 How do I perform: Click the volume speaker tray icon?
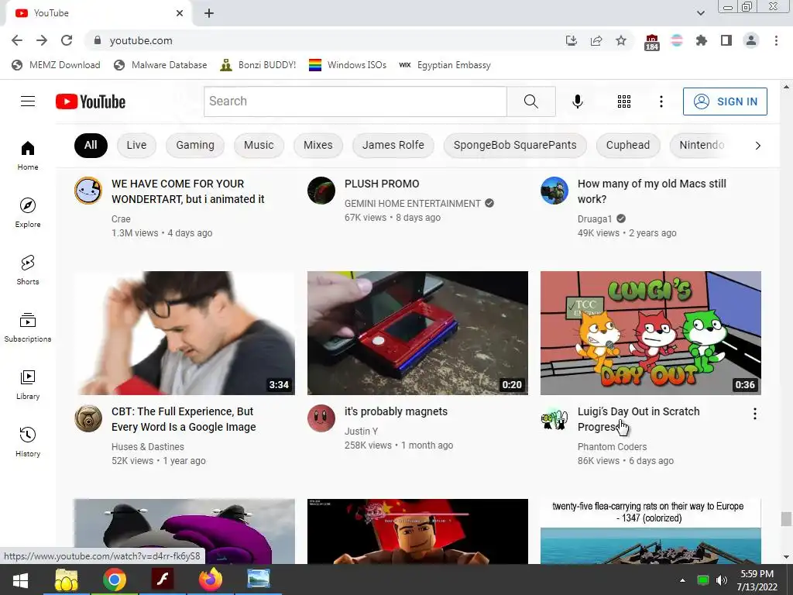[722, 580]
